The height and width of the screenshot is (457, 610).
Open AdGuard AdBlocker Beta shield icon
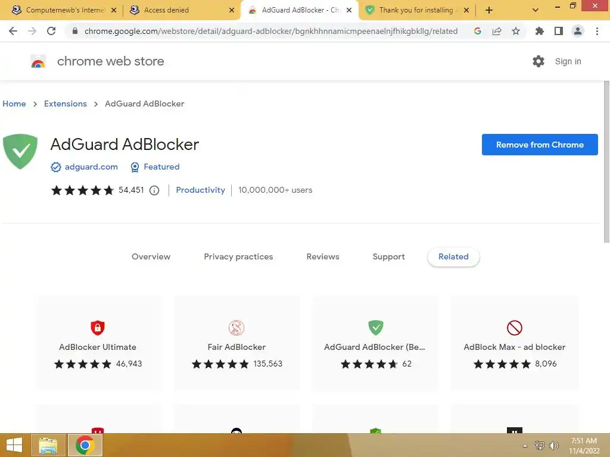(376, 328)
